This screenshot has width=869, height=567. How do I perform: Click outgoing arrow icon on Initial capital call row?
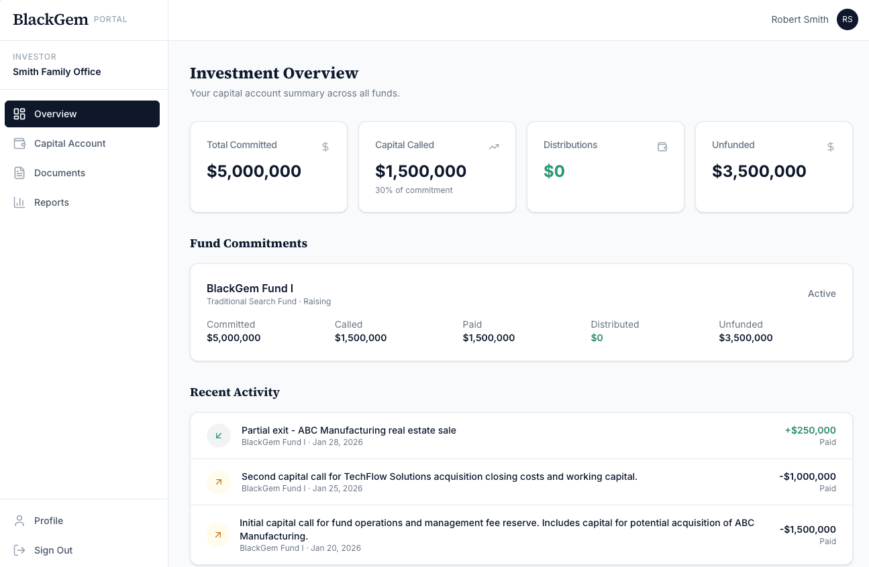[x=217, y=535]
